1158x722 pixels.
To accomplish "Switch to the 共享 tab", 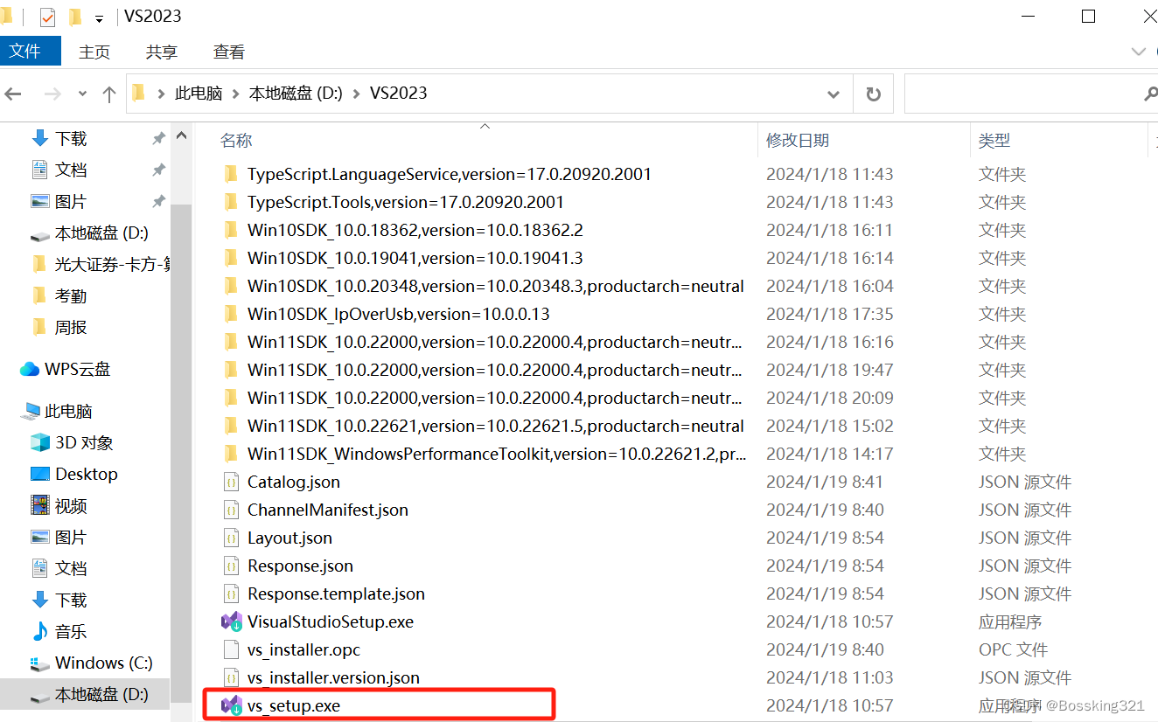I will pyautogui.click(x=161, y=52).
